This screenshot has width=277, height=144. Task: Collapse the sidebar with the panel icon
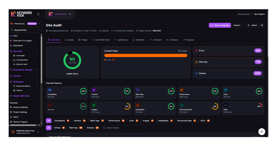tap(38, 14)
